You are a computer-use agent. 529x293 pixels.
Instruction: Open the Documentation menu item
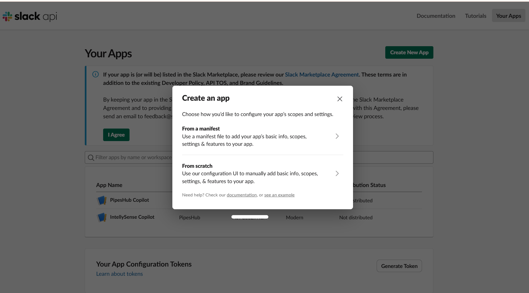pyautogui.click(x=436, y=16)
